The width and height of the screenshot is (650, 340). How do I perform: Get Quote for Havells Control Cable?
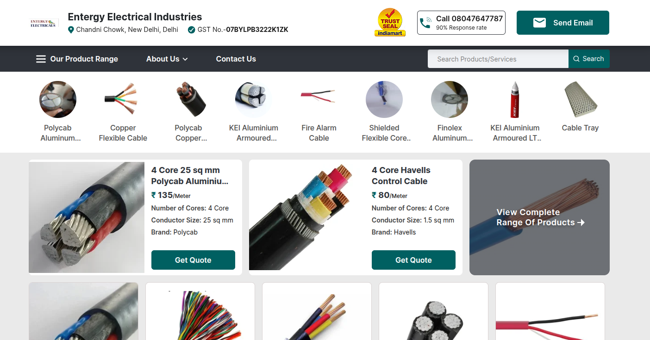413,260
